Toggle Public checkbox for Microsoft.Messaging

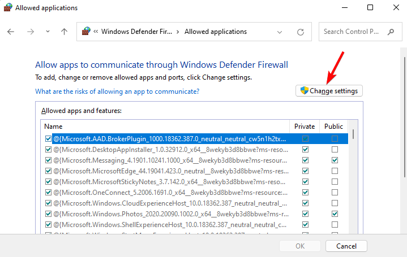pos(335,160)
